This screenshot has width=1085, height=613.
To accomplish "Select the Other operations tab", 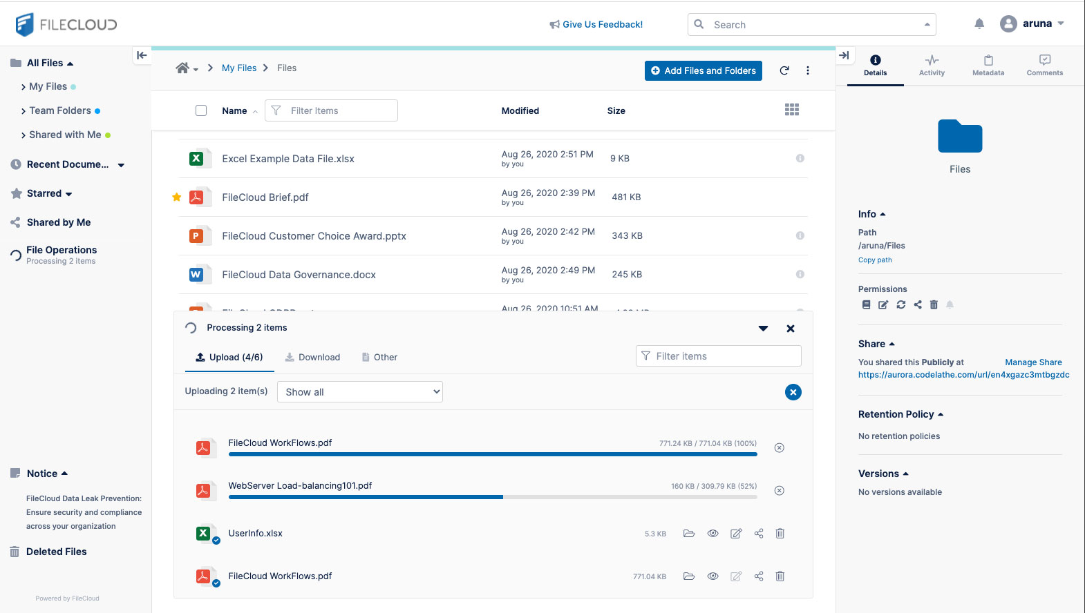I will coord(379,358).
